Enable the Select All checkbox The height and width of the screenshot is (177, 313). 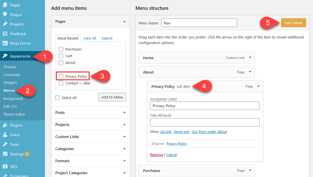point(57,98)
